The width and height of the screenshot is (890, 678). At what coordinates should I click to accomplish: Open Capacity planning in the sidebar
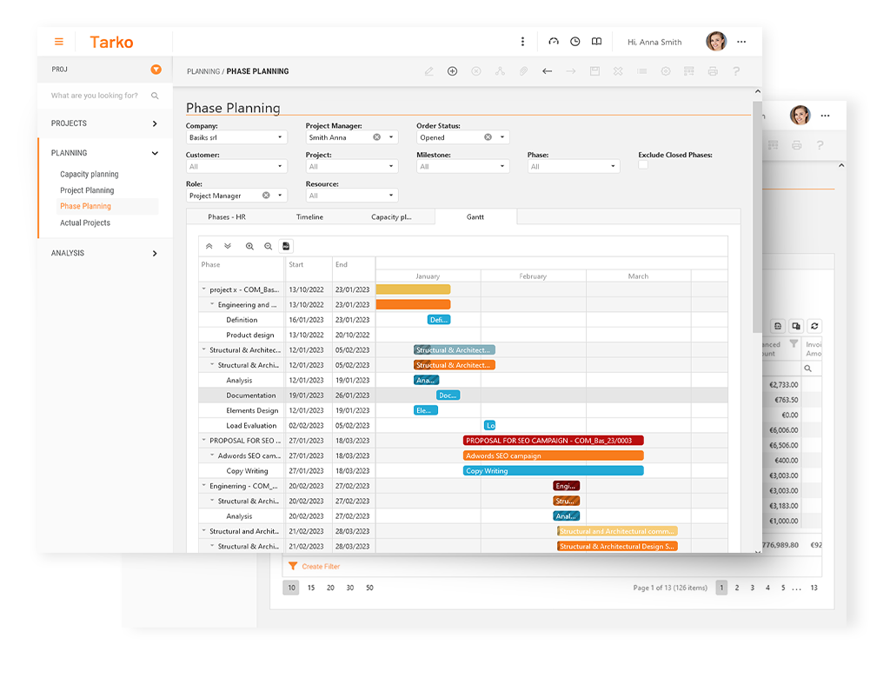point(89,174)
